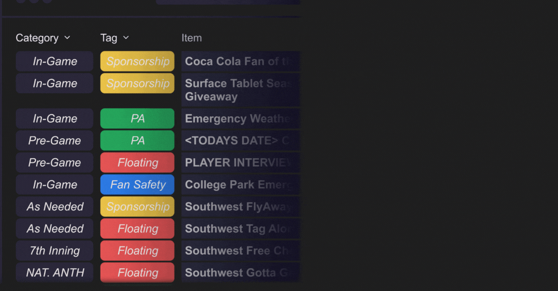The width and height of the screenshot is (558, 291).
Task: Select the blue Fan Safety tag pill
Action: 137,184
